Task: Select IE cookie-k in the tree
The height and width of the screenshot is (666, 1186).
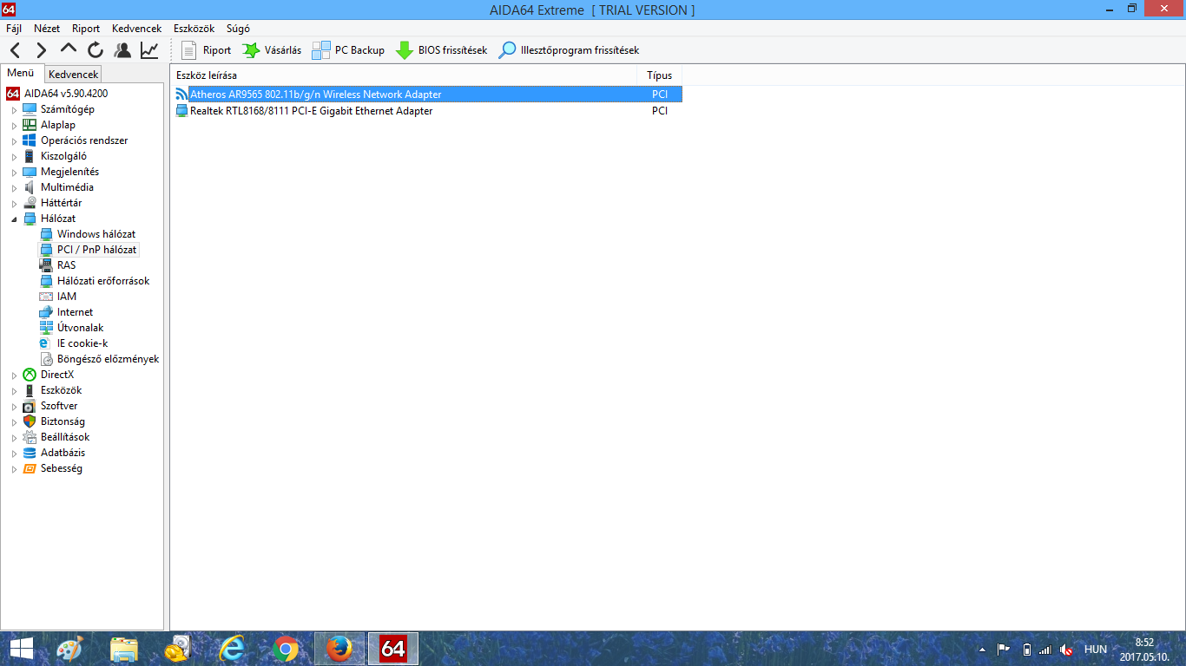Action: 74,343
